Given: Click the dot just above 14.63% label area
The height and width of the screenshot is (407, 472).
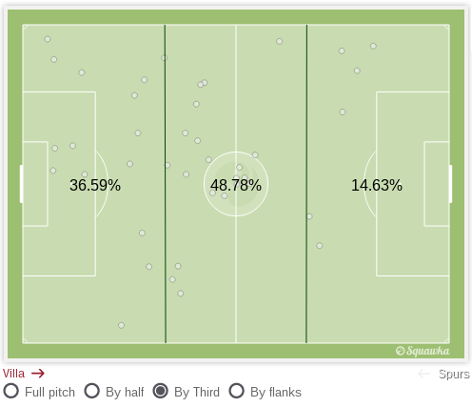Looking at the screenshot, I should (x=343, y=112).
